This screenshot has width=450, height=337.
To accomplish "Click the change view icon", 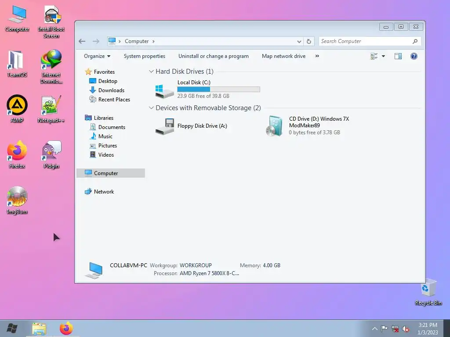I will coord(374,56).
